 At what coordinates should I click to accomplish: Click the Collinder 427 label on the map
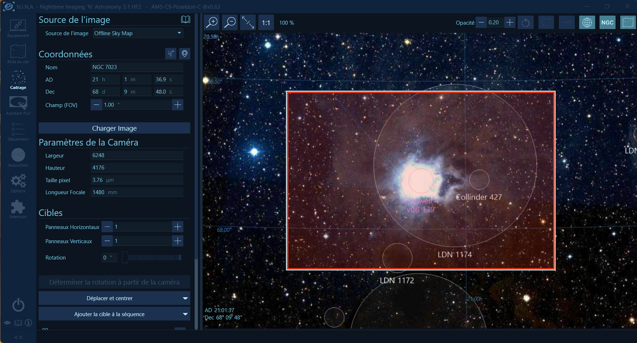pyautogui.click(x=479, y=197)
